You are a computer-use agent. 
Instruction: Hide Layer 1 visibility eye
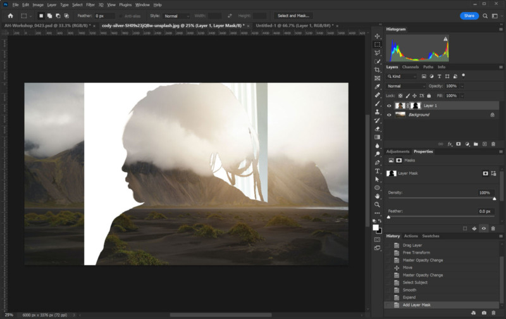click(389, 106)
